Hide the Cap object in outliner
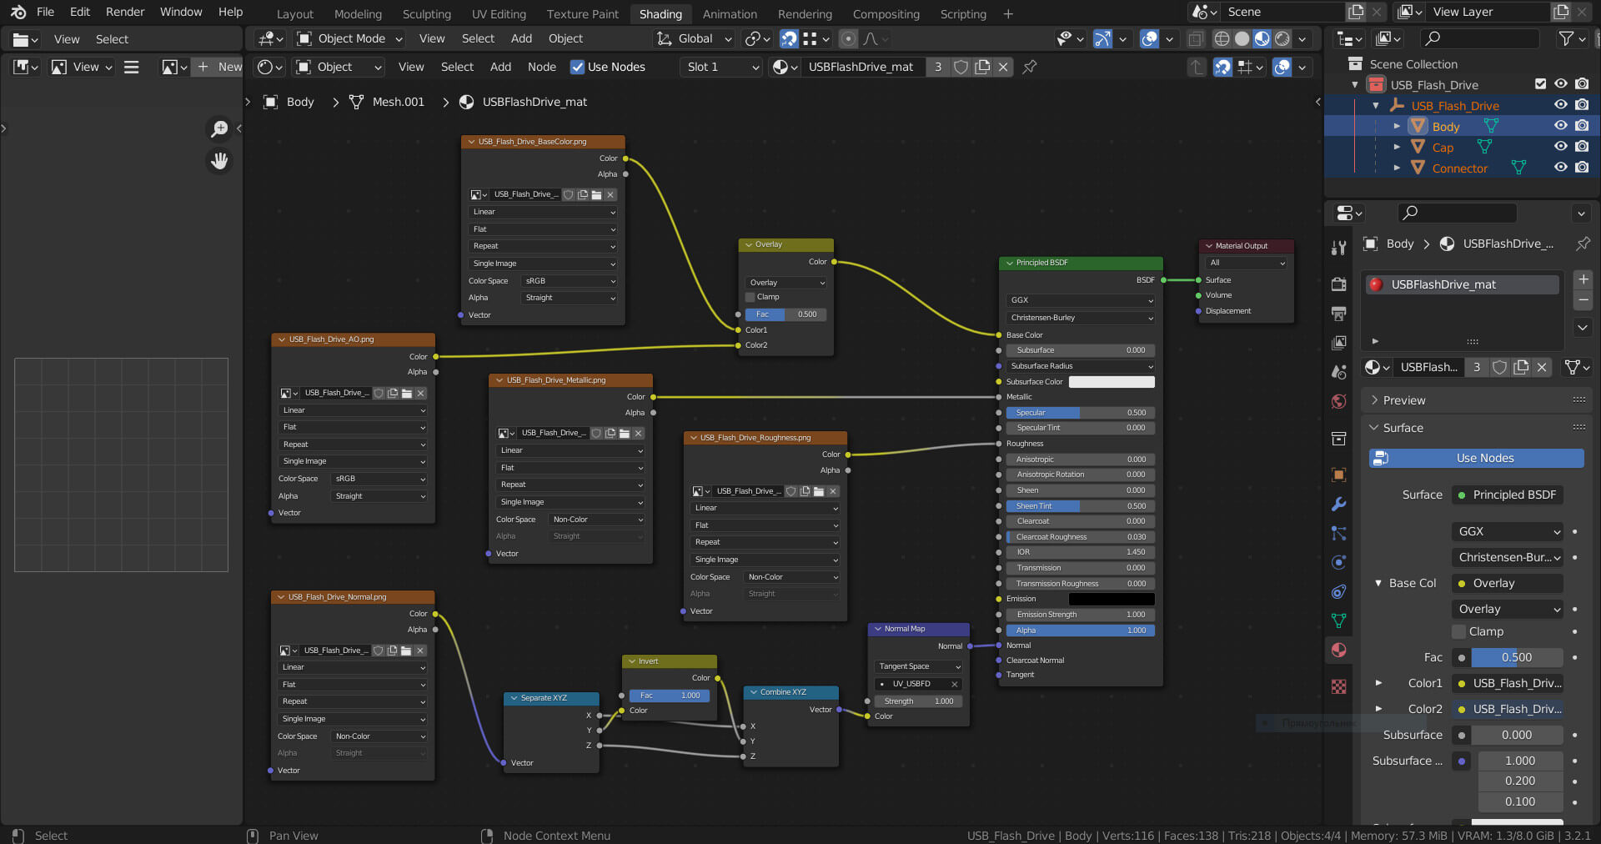Screen dimensions: 1601x844 pyautogui.click(x=1560, y=147)
